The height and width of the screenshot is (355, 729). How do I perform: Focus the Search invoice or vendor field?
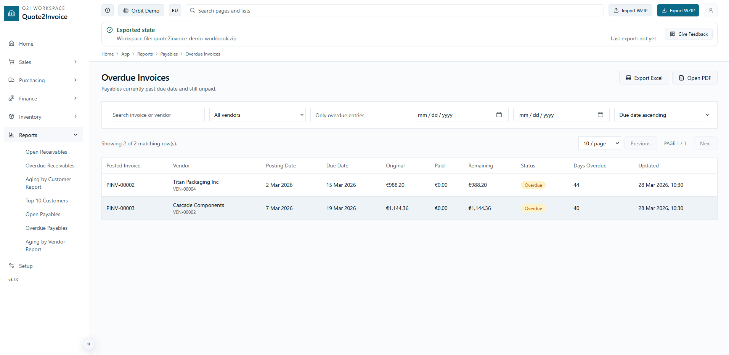click(156, 115)
